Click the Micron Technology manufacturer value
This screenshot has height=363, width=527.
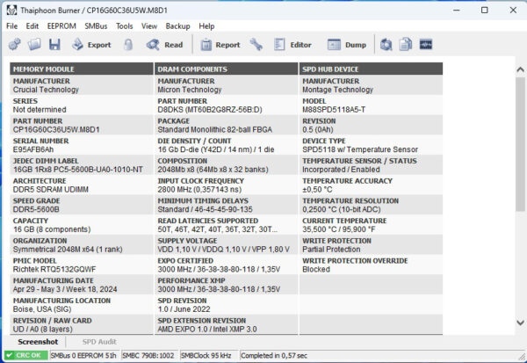(190, 90)
